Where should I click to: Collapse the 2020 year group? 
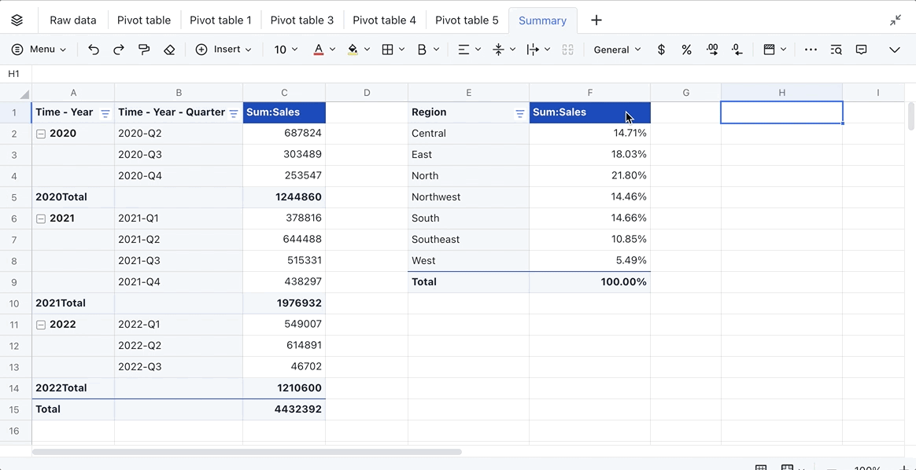tap(41, 134)
